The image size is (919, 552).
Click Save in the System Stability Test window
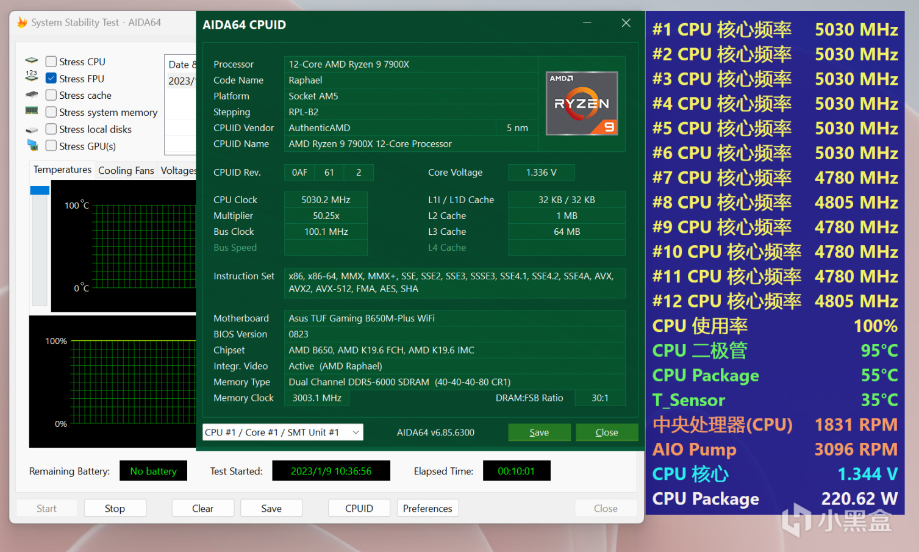271,508
